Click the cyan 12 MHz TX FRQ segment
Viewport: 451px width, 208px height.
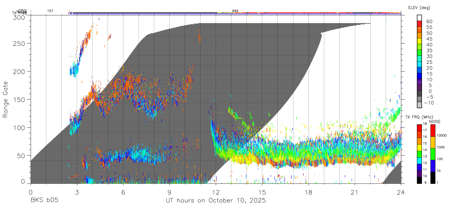point(419,160)
